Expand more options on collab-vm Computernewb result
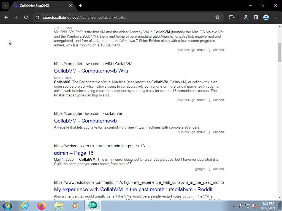Screen dimensions: 282x211 [209, 132]
